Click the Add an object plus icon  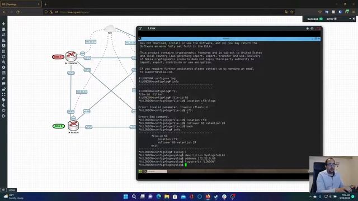(3, 23)
